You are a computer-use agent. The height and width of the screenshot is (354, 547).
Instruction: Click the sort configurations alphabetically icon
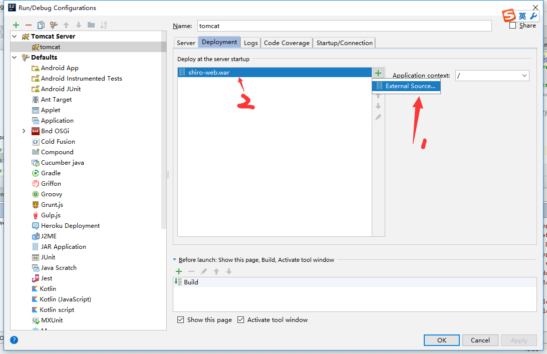click(104, 25)
